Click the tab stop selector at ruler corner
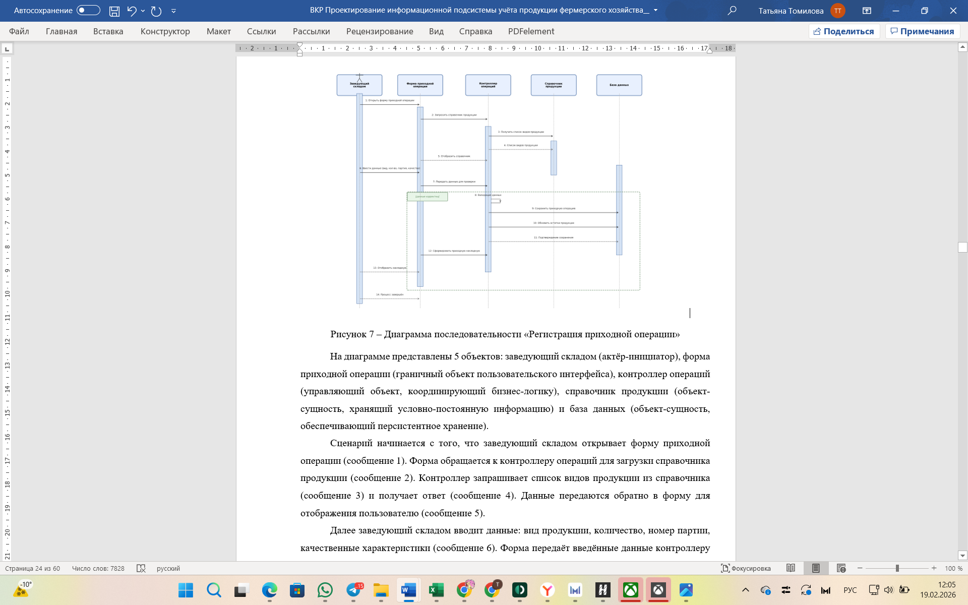Image resolution: width=968 pixels, height=605 pixels. coord(7,49)
